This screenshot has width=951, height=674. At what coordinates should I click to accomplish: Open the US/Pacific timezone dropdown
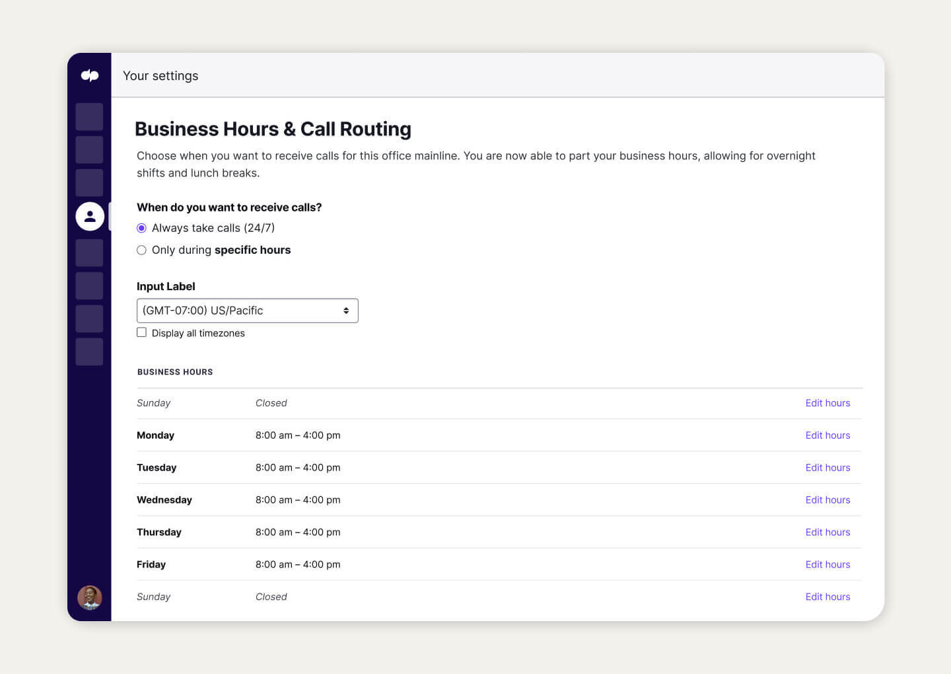(247, 311)
